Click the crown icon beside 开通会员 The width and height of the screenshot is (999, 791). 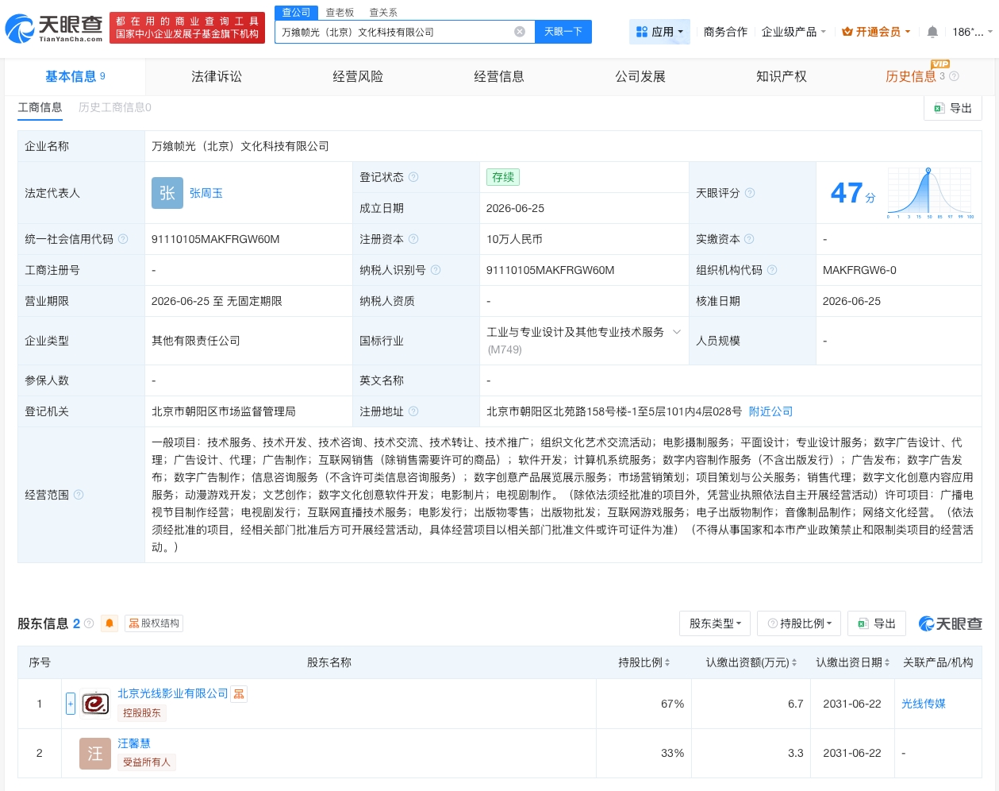point(847,32)
